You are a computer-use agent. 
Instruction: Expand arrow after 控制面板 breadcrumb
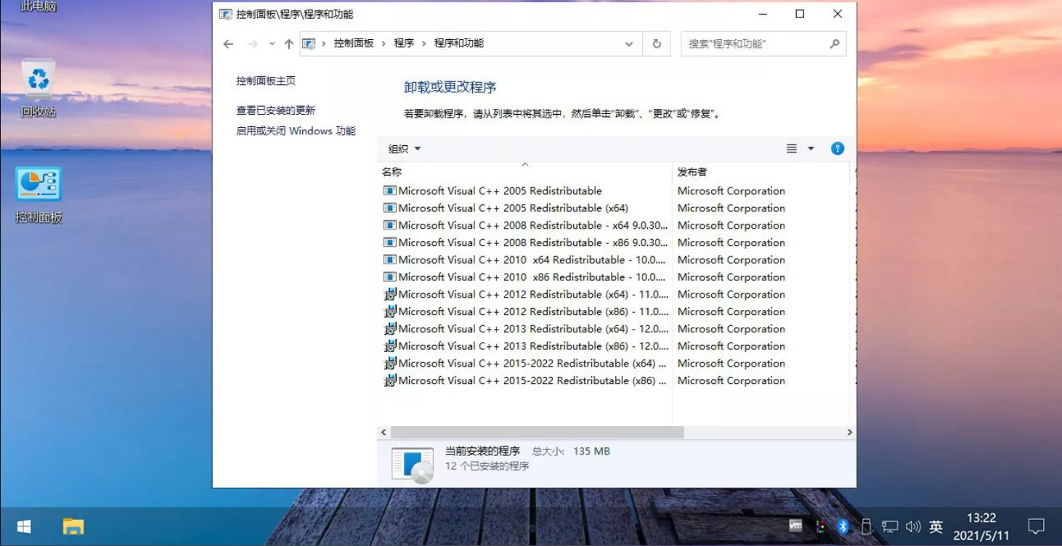384,44
